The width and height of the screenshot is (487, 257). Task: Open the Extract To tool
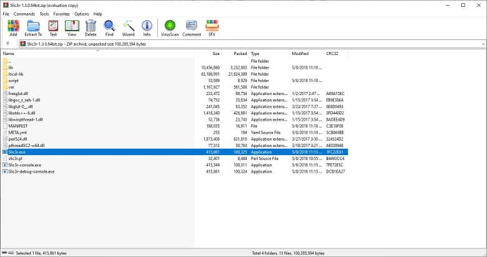[33, 28]
